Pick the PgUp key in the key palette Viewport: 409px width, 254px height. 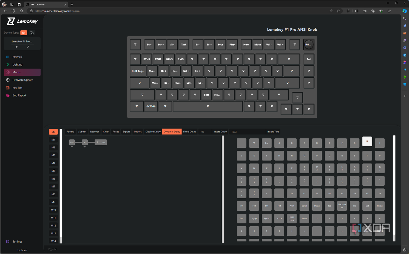pos(254,218)
